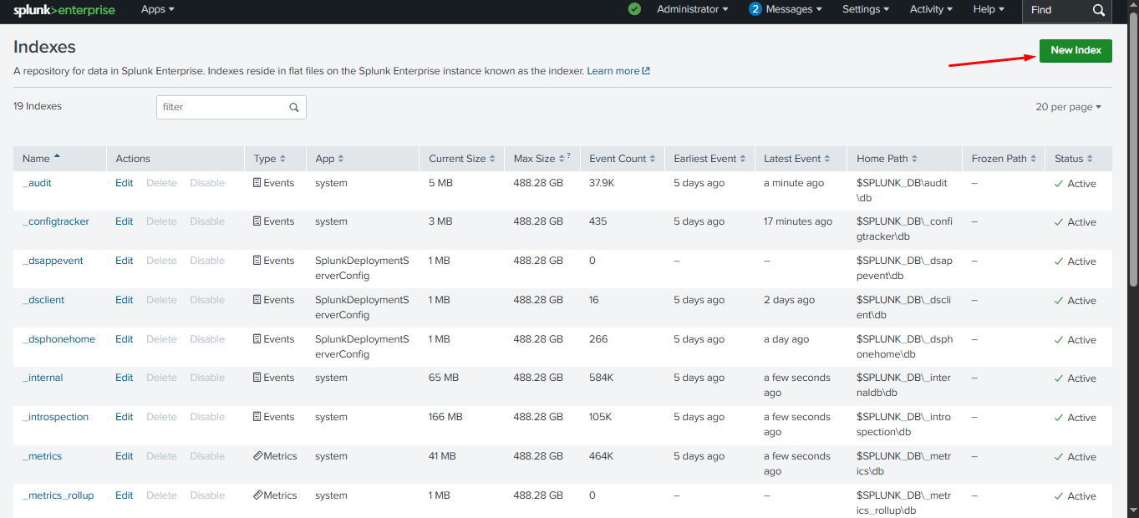Expand the 20 per page dropdown
The image size is (1139, 518).
pos(1068,107)
